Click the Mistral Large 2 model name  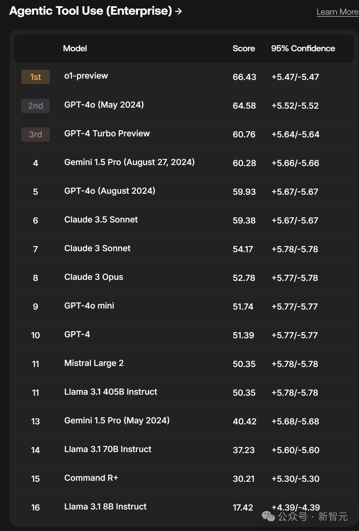click(x=94, y=363)
